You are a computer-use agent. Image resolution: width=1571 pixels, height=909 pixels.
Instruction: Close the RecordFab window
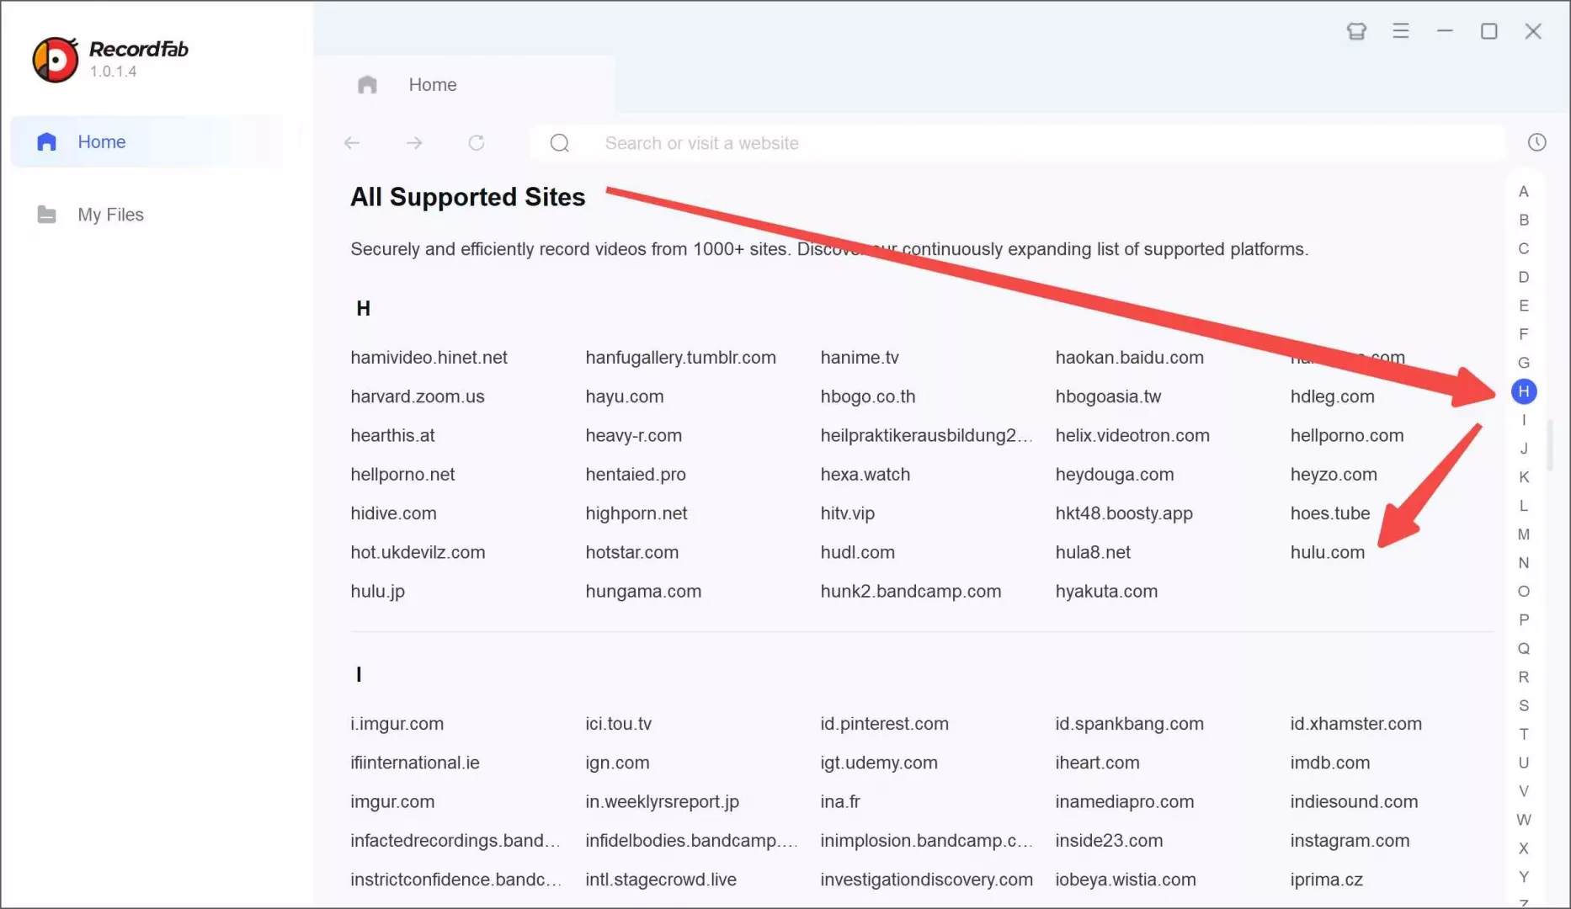click(x=1533, y=31)
